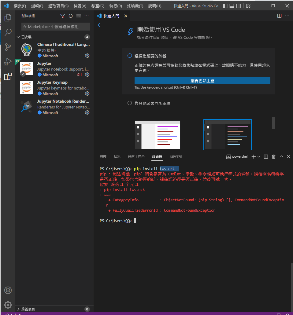Open Source Control from the activity bar
Image resolution: width=293 pixels, height=315 pixels.
pyautogui.click(x=8, y=47)
